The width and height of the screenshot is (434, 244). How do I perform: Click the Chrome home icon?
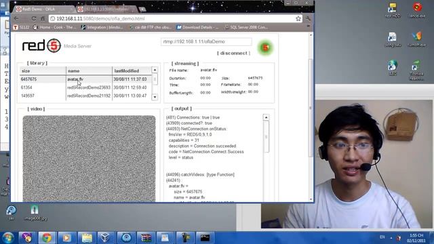tap(43, 18)
